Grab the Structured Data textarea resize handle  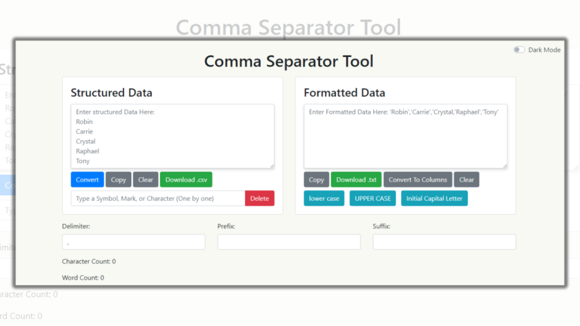coord(271,166)
